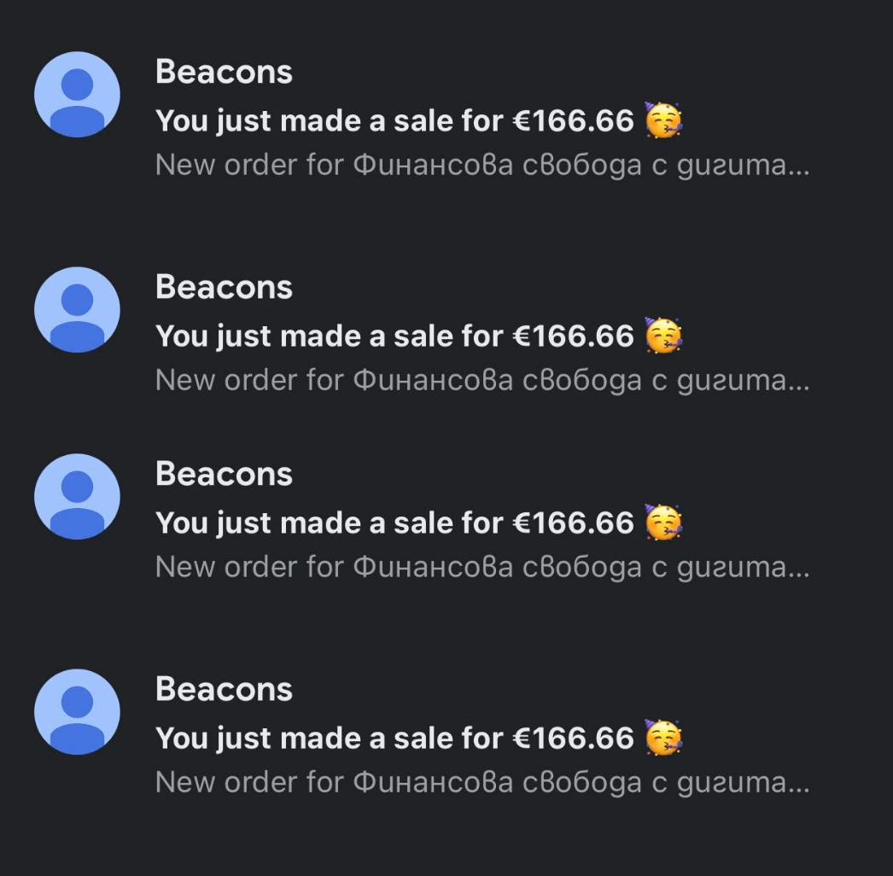Click the party emoji in the first notification
The image size is (893, 876).
pyautogui.click(x=662, y=120)
